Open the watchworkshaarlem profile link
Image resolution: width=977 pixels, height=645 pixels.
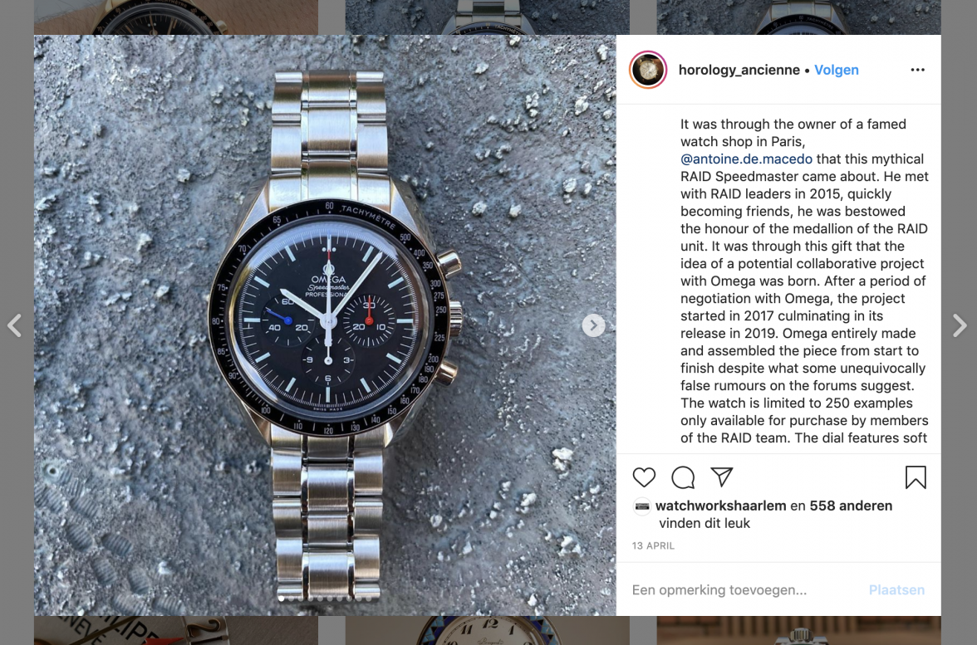(x=721, y=506)
